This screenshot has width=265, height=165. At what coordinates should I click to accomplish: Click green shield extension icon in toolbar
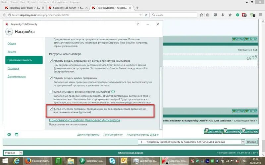253,15
